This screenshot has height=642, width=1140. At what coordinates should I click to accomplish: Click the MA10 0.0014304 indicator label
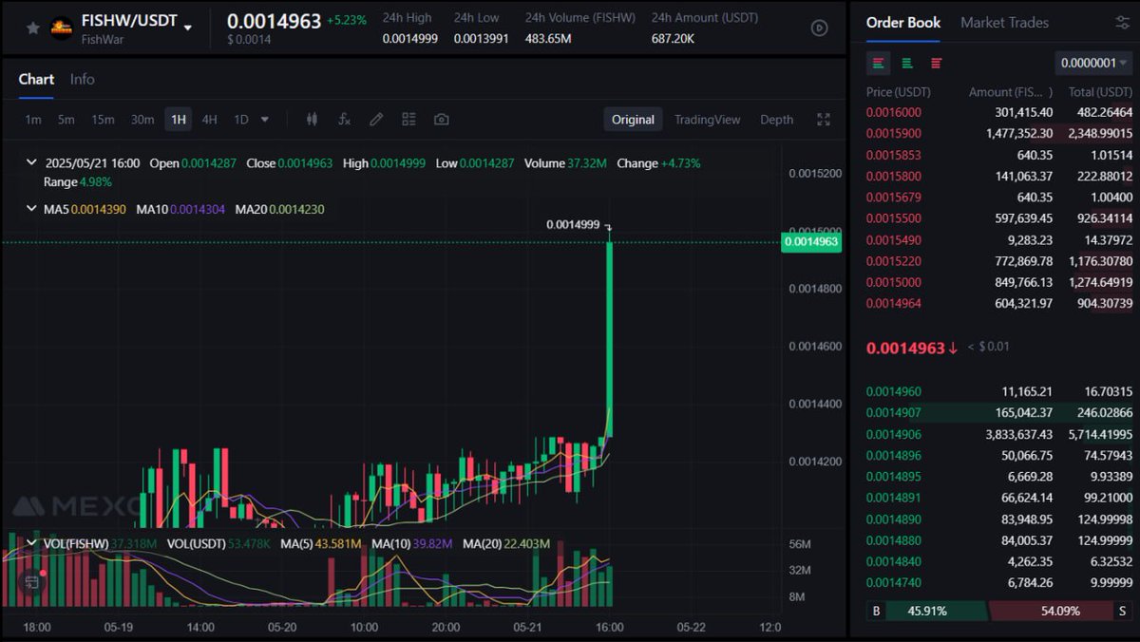click(180, 209)
